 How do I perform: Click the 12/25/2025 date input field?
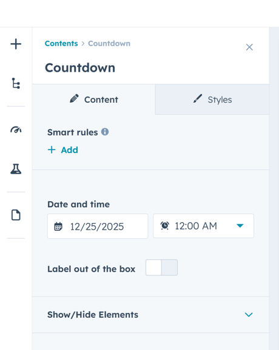pyautogui.click(x=98, y=226)
